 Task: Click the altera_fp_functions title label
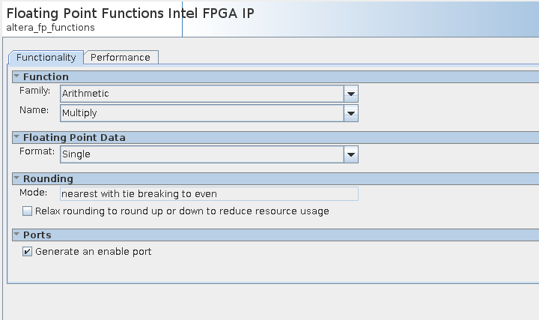pyautogui.click(x=50, y=28)
